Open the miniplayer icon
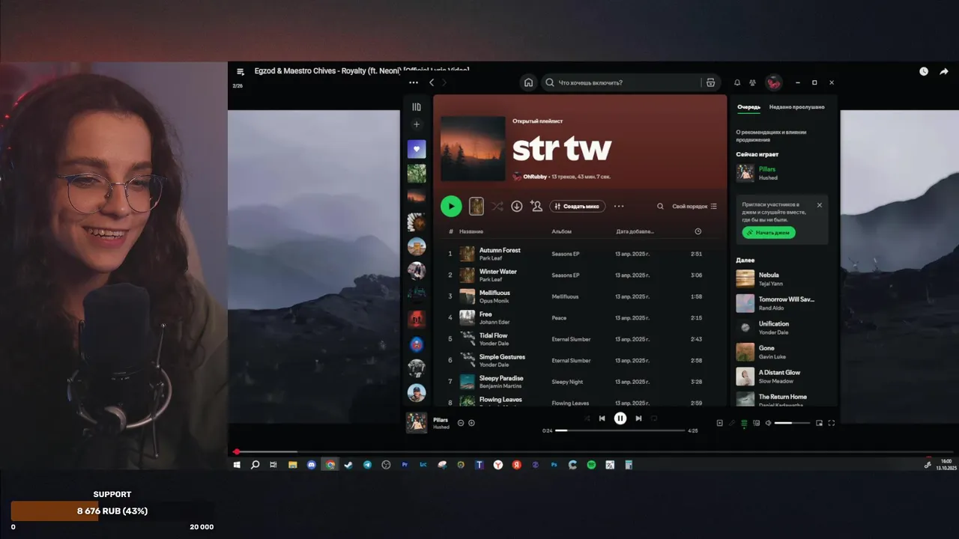 click(x=819, y=423)
